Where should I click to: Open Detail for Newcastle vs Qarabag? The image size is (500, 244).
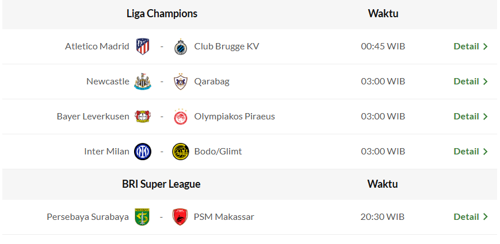470,82
